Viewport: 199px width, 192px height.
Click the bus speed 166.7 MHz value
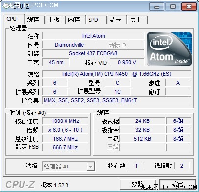coord(65,139)
